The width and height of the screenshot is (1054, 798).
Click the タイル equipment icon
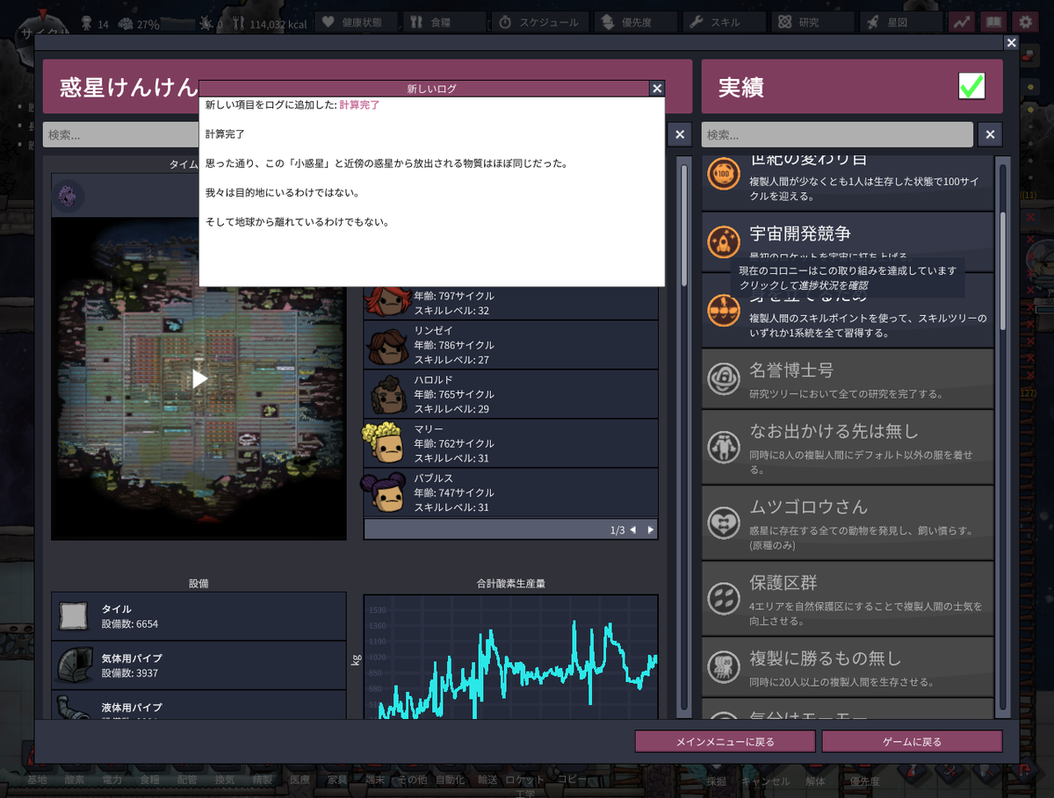75,616
